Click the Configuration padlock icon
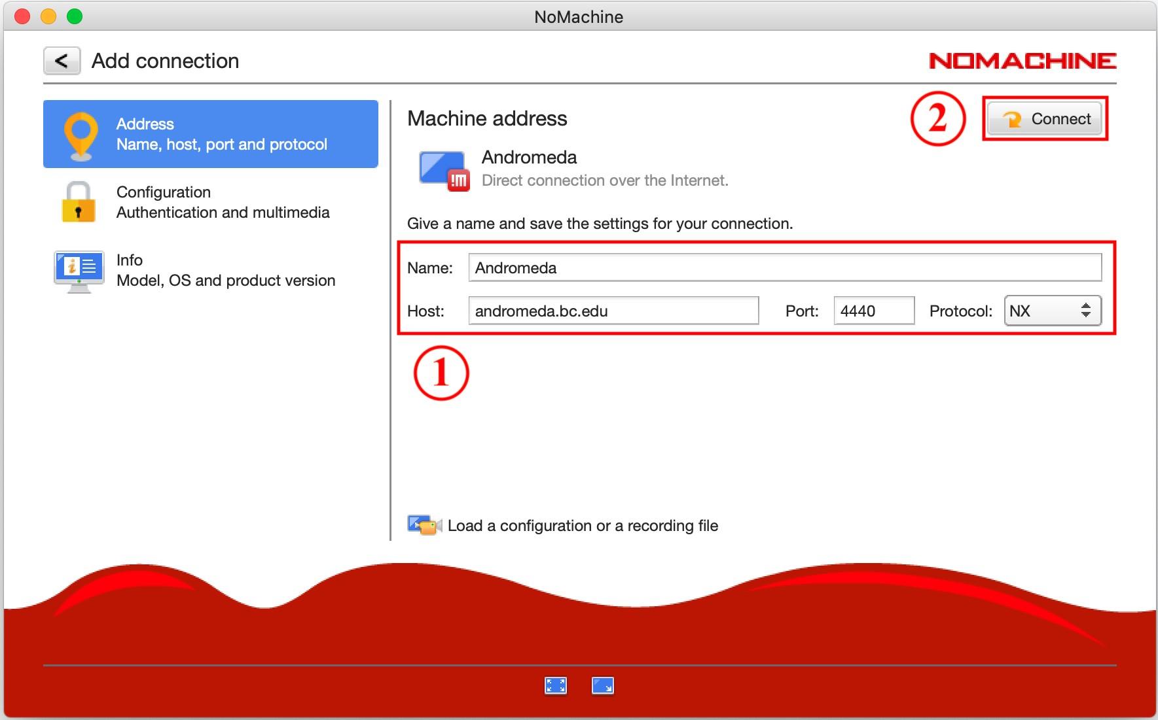Image resolution: width=1158 pixels, height=720 pixels. (79, 202)
